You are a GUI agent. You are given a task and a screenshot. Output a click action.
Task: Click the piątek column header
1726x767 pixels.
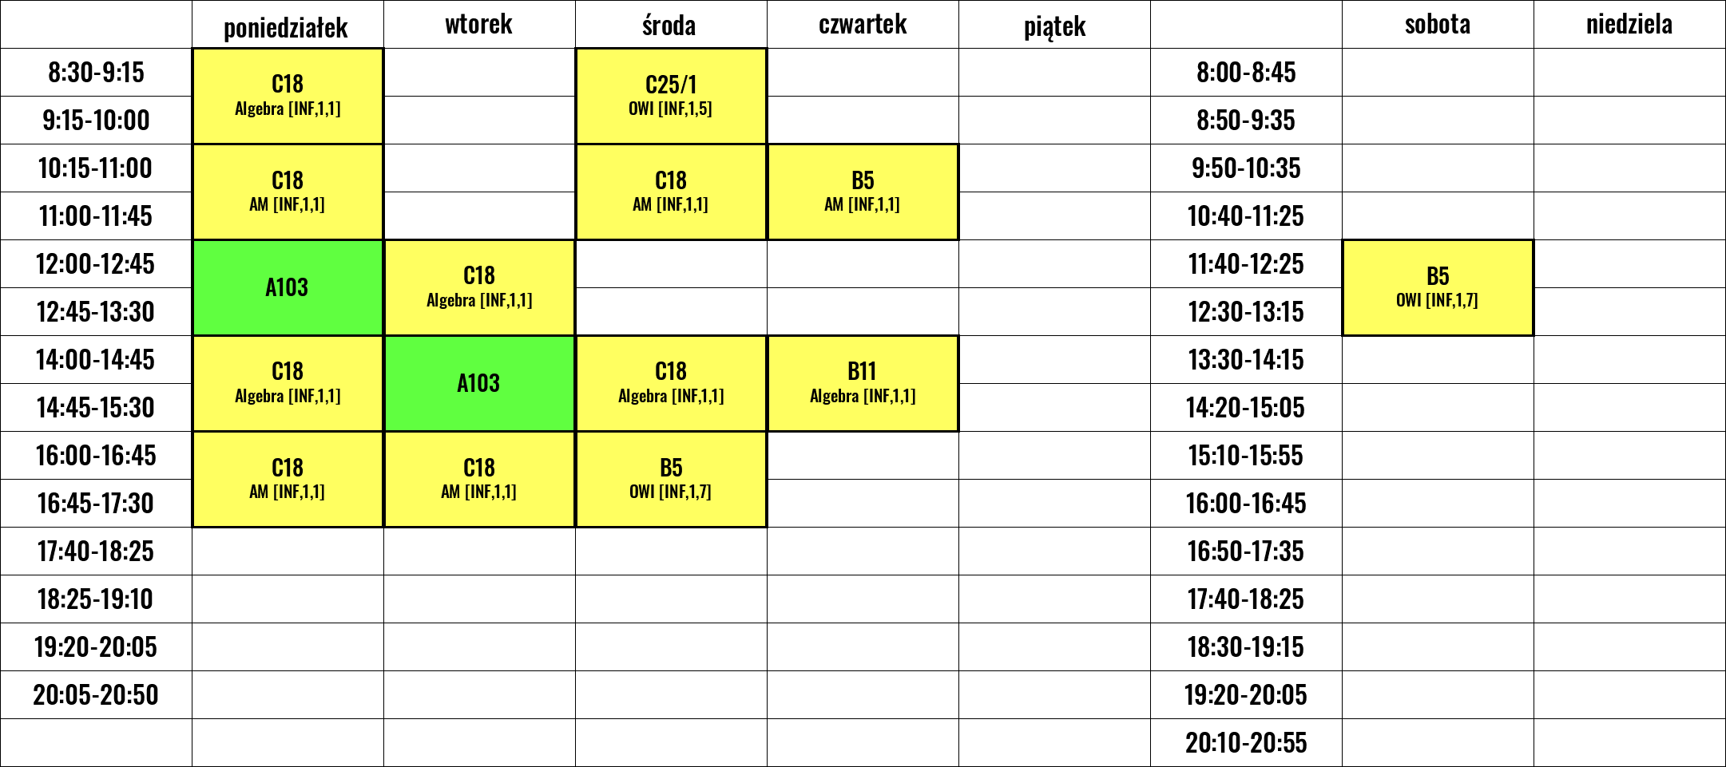tap(1054, 26)
